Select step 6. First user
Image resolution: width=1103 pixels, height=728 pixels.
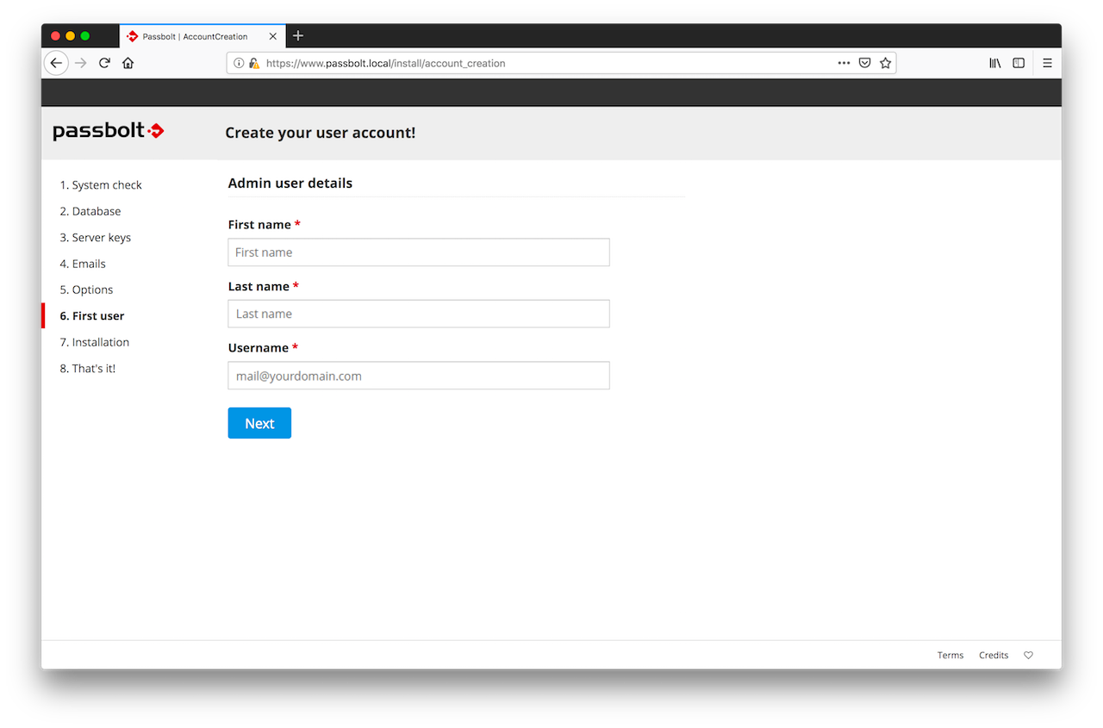pos(92,316)
